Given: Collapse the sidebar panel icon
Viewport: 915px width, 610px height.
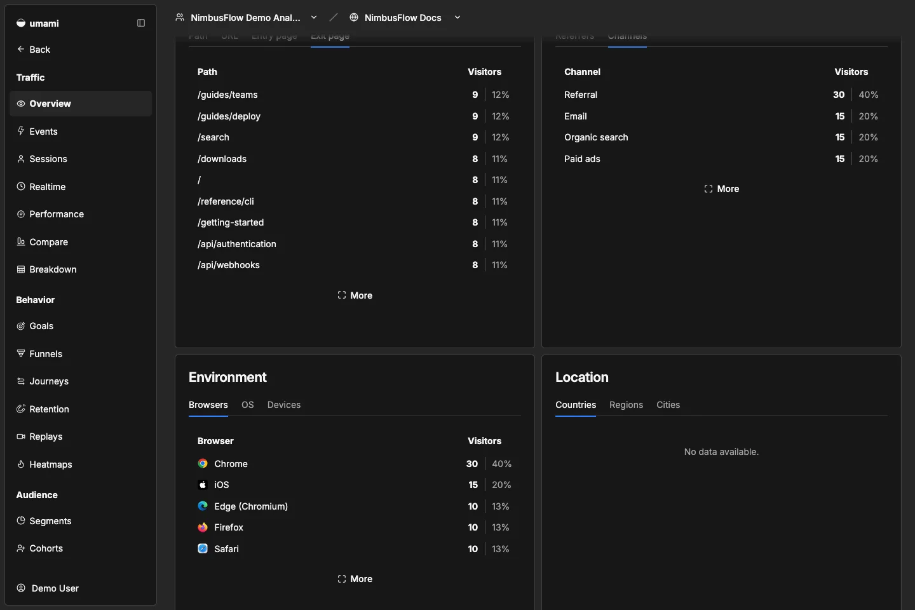Looking at the screenshot, I should 141,23.
